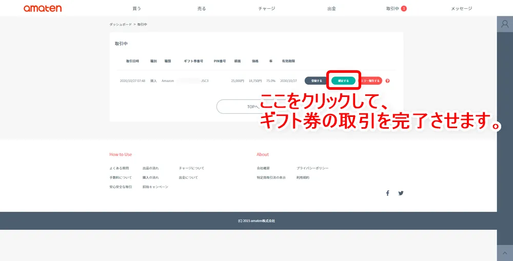
Task: Click the red question mark help icon
Action: point(387,81)
